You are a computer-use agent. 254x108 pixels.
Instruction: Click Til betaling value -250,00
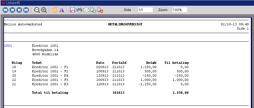click(x=181, y=76)
